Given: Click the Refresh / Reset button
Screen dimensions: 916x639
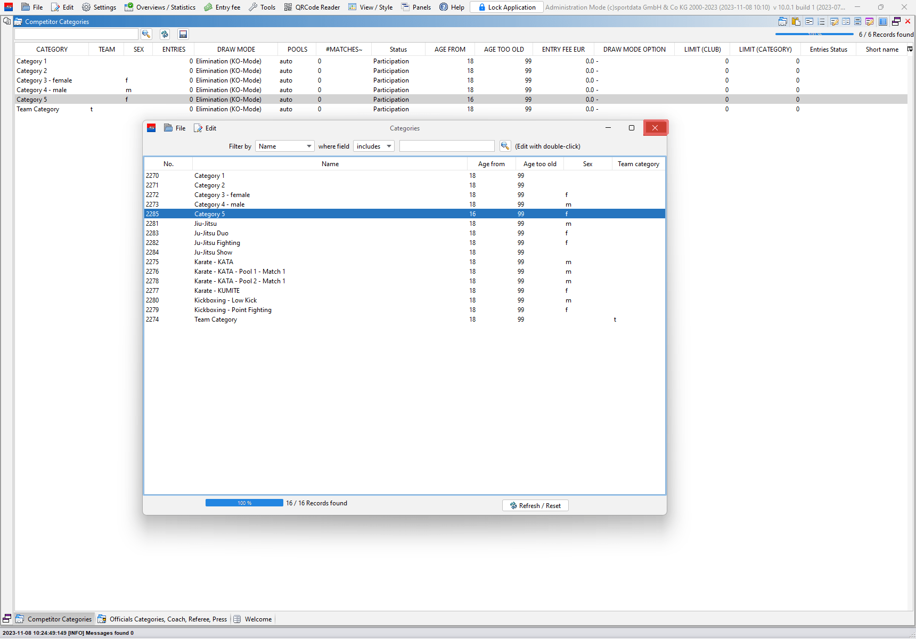Looking at the screenshot, I should coord(535,506).
